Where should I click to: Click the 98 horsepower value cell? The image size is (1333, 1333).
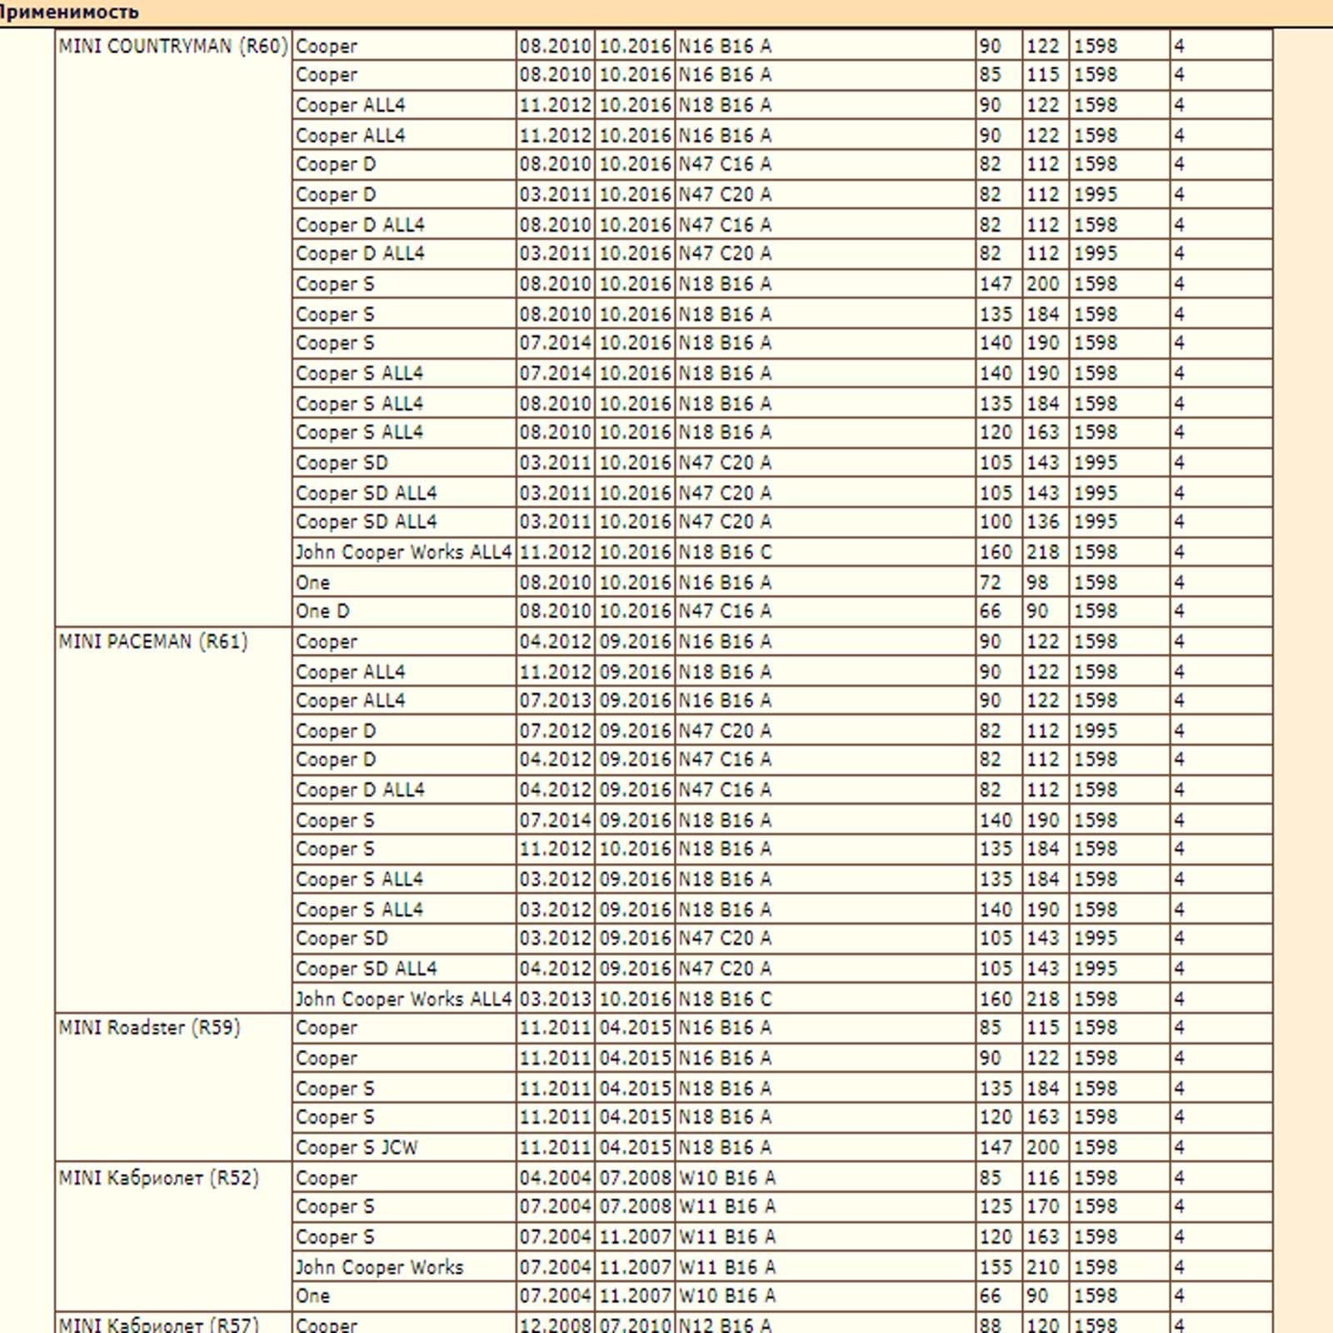[1038, 582]
